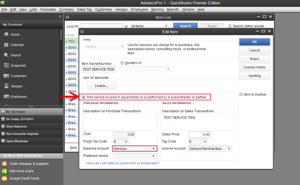300x185 pixels.
Task: Open the Banking menu
Action: (x=157, y=10)
